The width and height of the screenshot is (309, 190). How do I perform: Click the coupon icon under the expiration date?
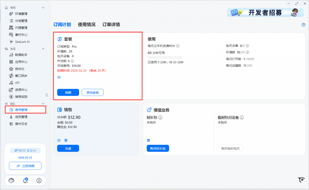pos(59,77)
